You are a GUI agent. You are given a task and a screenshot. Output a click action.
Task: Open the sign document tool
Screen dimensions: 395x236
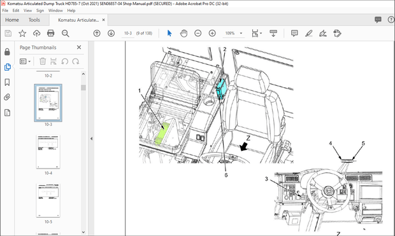(x=323, y=33)
